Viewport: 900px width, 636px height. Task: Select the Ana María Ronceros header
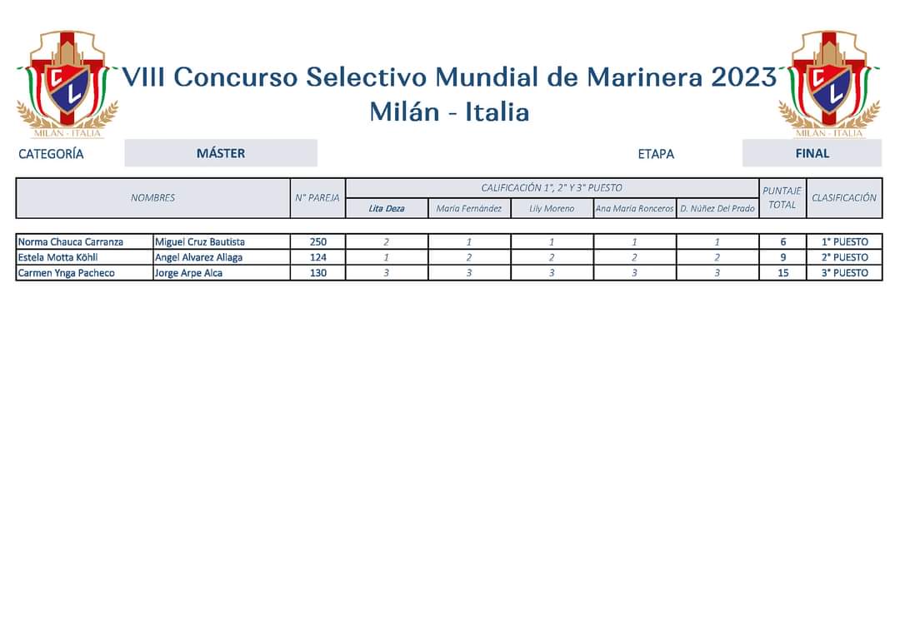click(x=634, y=208)
